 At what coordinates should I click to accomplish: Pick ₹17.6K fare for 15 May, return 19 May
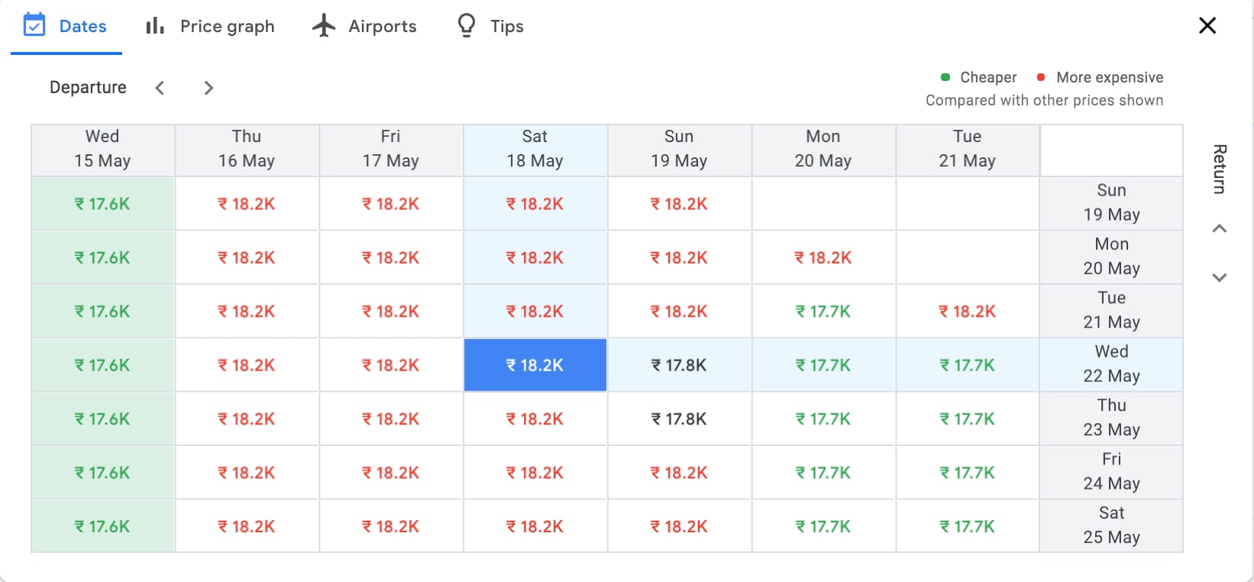click(102, 204)
